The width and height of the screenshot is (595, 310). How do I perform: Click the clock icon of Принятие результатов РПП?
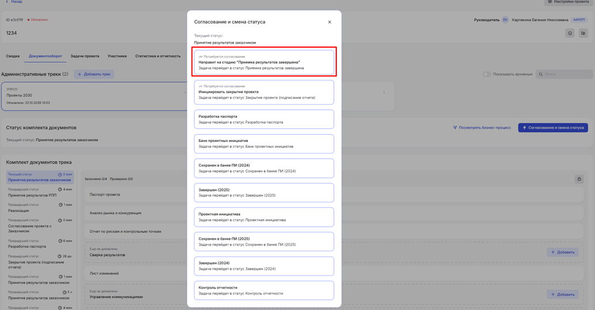coord(60,189)
